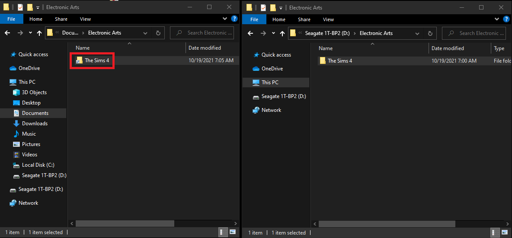The width and height of the screenshot is (512, 238).
Task: Open Downloads in left sidebar
Action: click(35, 124)
